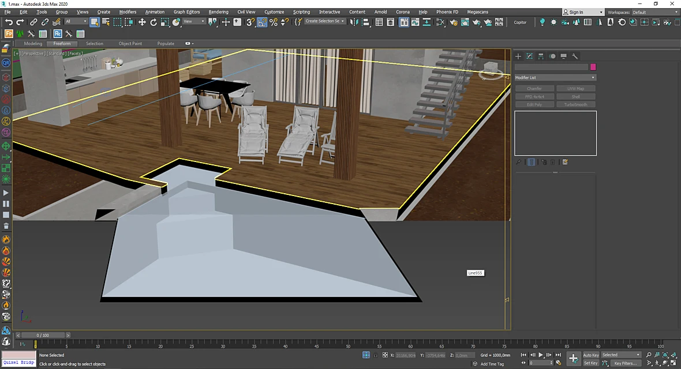
Task: Open the key mode Selected dropdown
Action: pyautogui.click(x=620, y=355)
